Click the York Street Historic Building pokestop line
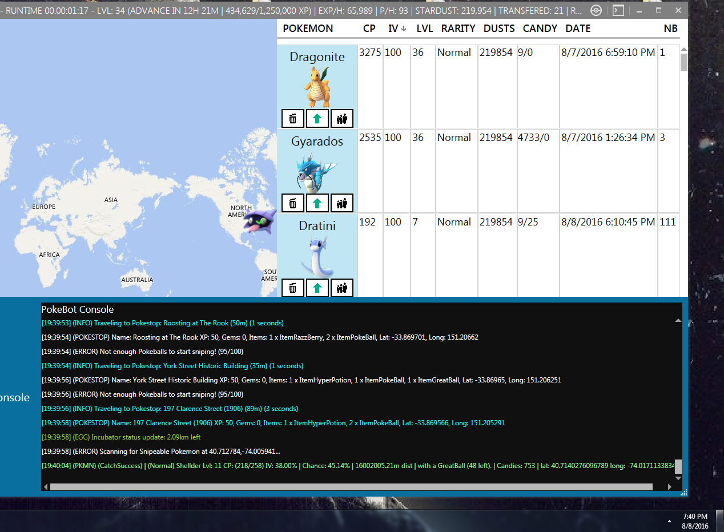724x532 pixels. pyautogui.click(x=301, y=380)
